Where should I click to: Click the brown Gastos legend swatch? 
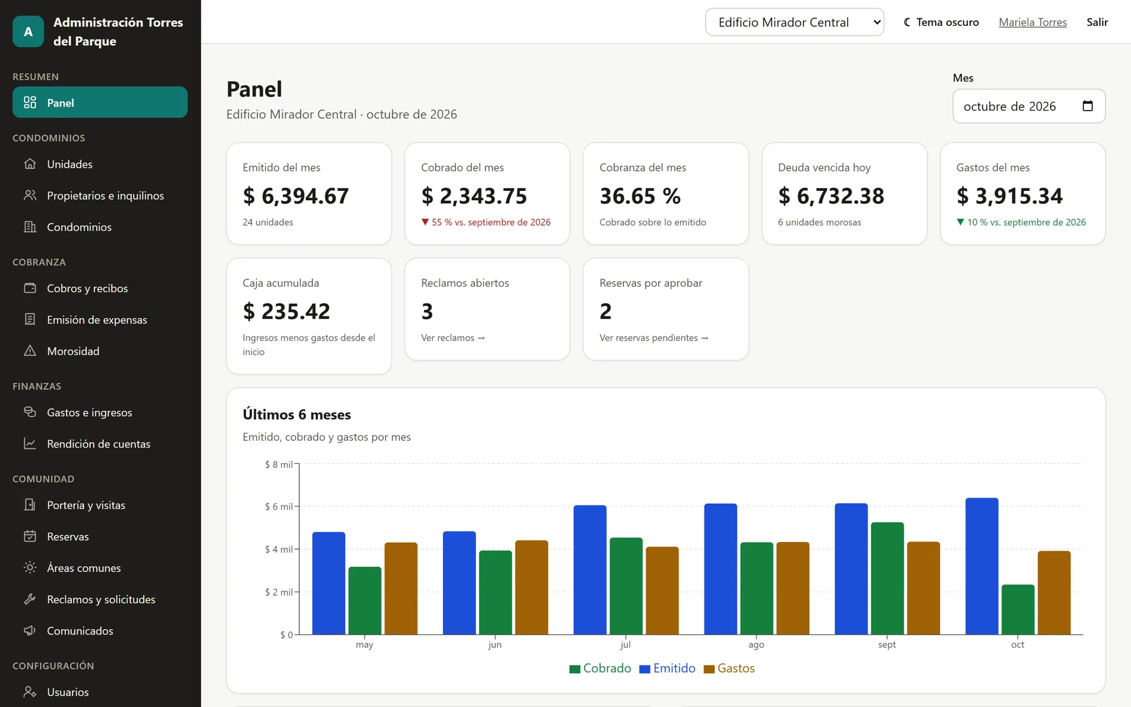coord(709,669)
